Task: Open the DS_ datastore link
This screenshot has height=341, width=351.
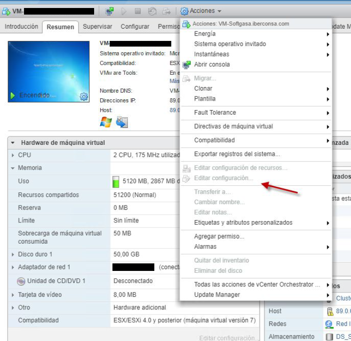Action: point(343,337)
